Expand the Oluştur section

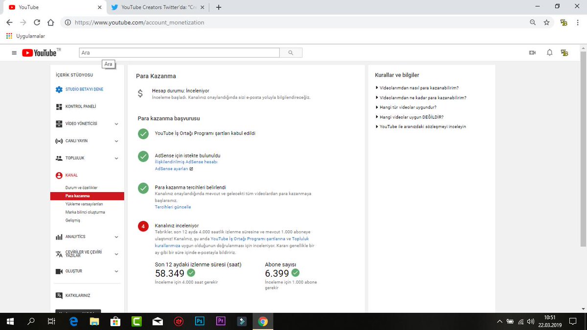tap(116, 271)
